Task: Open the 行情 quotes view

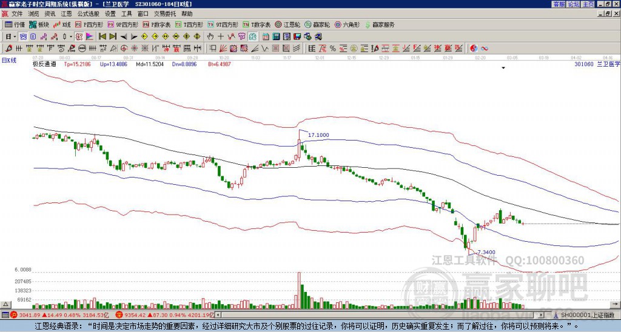Action: tap(15, 24)
